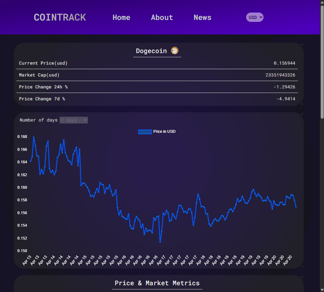Click the Dogecoin heading text

coord(151,51)
